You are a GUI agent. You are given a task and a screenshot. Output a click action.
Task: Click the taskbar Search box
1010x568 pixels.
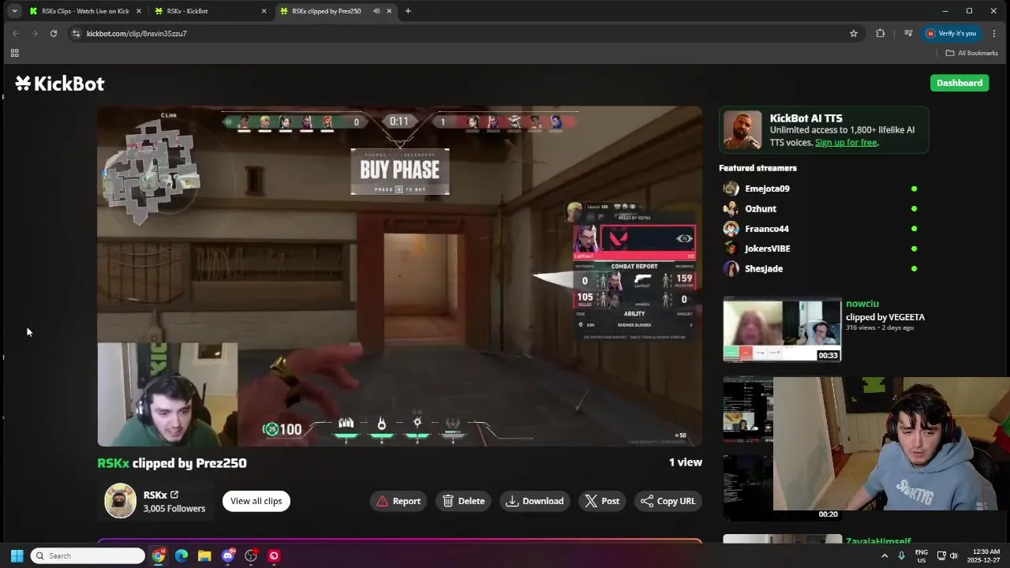click(88, 556)
